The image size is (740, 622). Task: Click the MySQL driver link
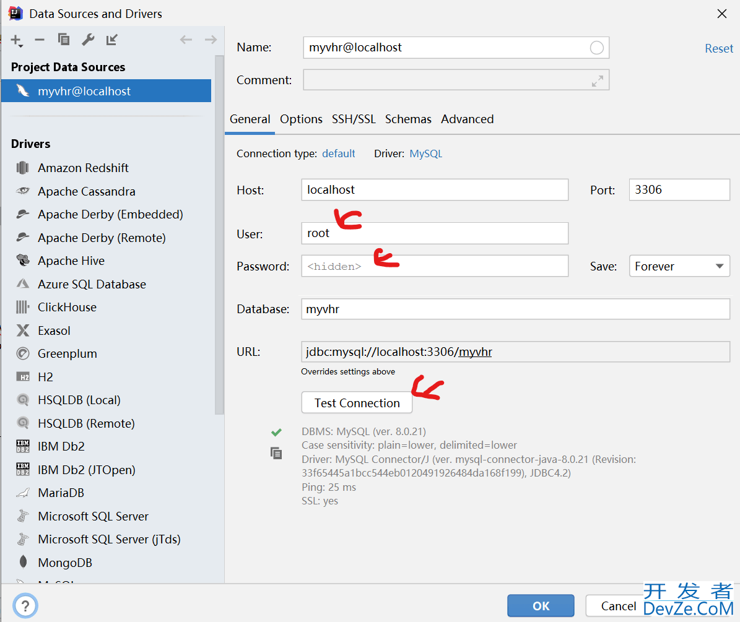pos(425,153)
